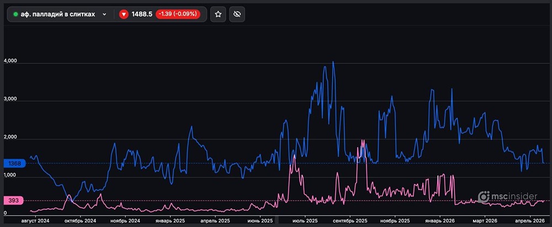Click the 4,000 level on price axis

click(x=11, y=61)
